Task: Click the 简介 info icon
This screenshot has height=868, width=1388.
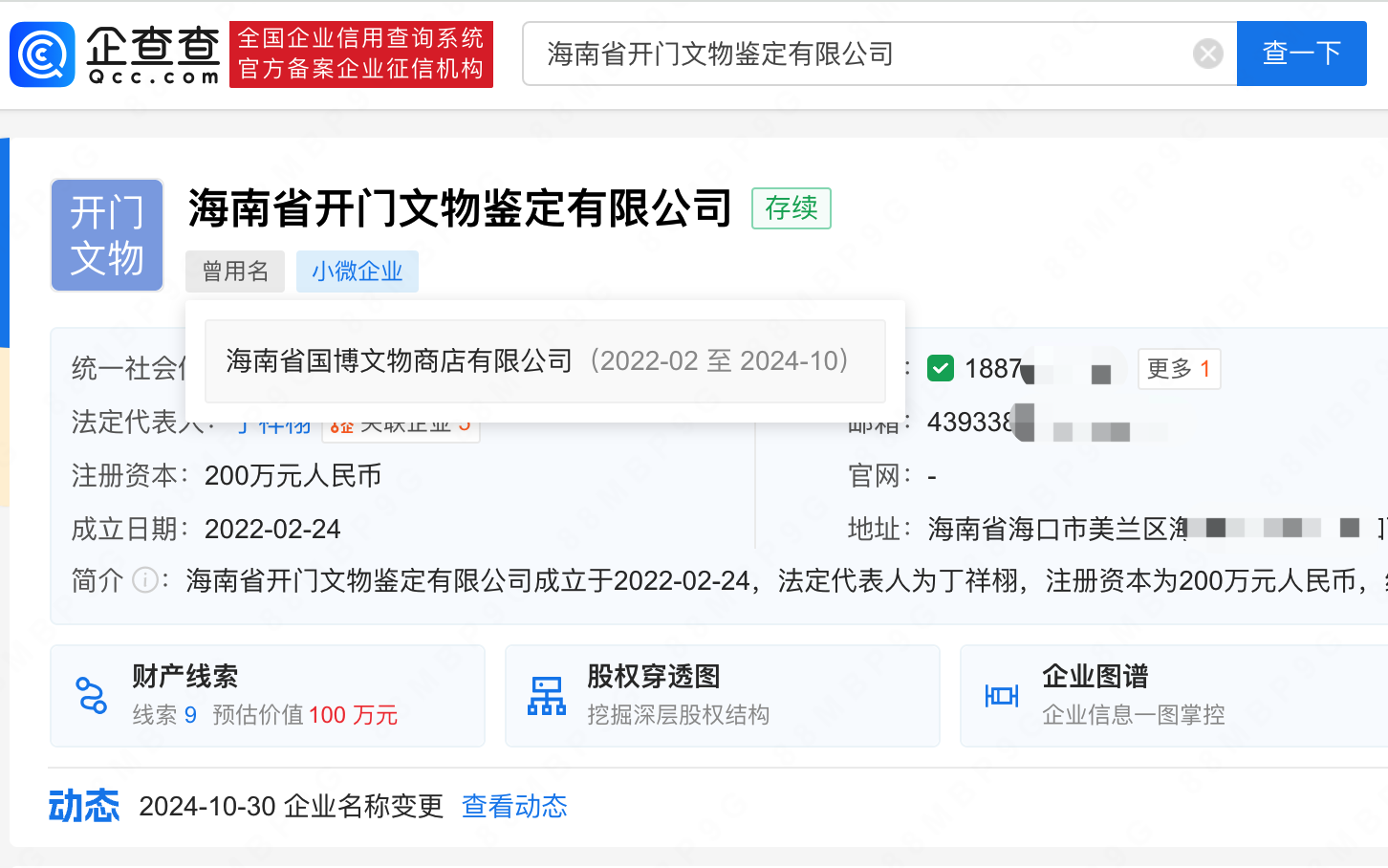Action: [x=144, y=580]
